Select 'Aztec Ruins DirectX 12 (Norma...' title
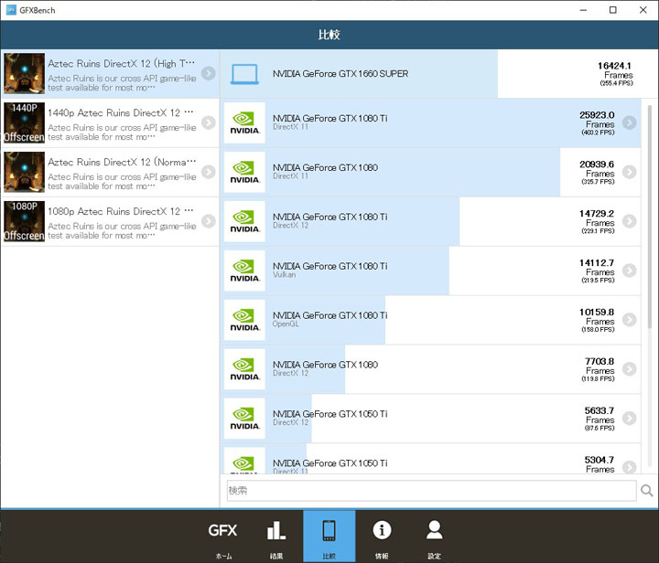 122,162
